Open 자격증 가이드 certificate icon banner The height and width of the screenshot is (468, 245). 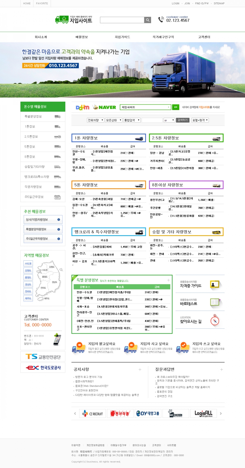click(x=215, y=285)
